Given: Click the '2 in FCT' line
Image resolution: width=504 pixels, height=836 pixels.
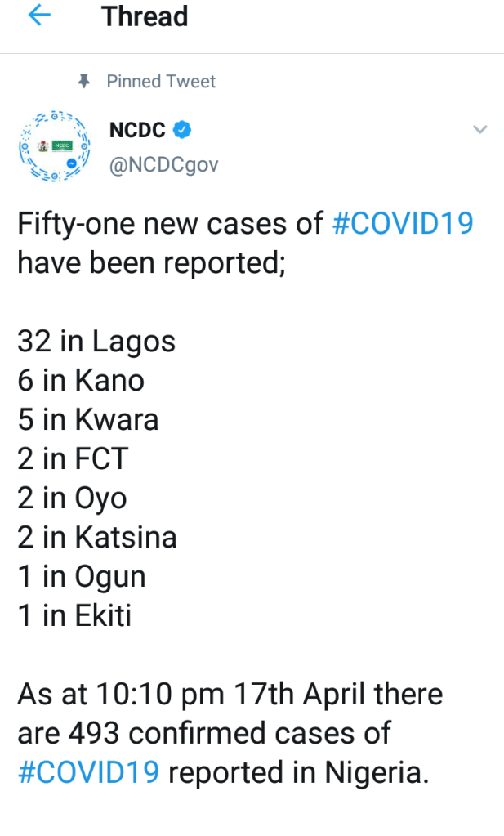Looking at the screenshot, I should [74, 459].
